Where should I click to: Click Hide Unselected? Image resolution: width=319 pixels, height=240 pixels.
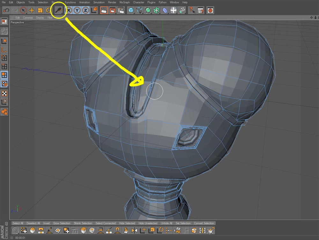148,223
